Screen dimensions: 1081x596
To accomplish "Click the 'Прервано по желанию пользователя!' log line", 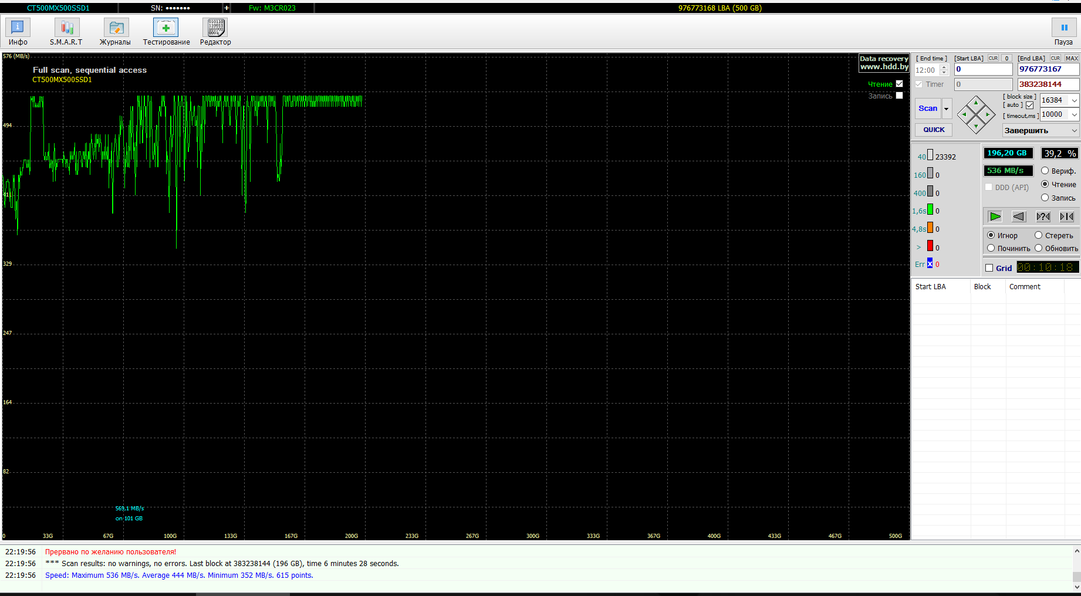I will pyautogui.click(x=110, y=552).
